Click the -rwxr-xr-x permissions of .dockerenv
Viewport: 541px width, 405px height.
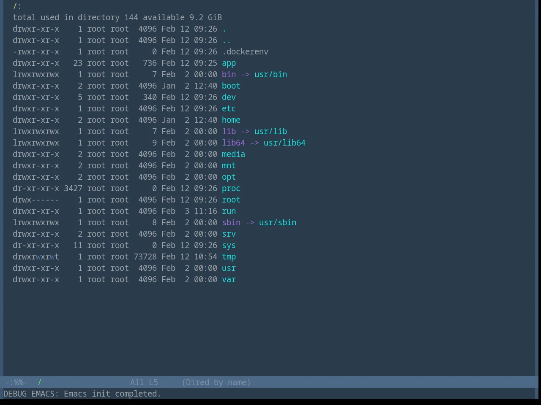coord(36,52)
